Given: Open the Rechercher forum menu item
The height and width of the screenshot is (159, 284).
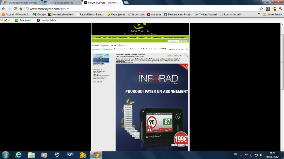Looking at the screenshot, I should click(122, 37).
